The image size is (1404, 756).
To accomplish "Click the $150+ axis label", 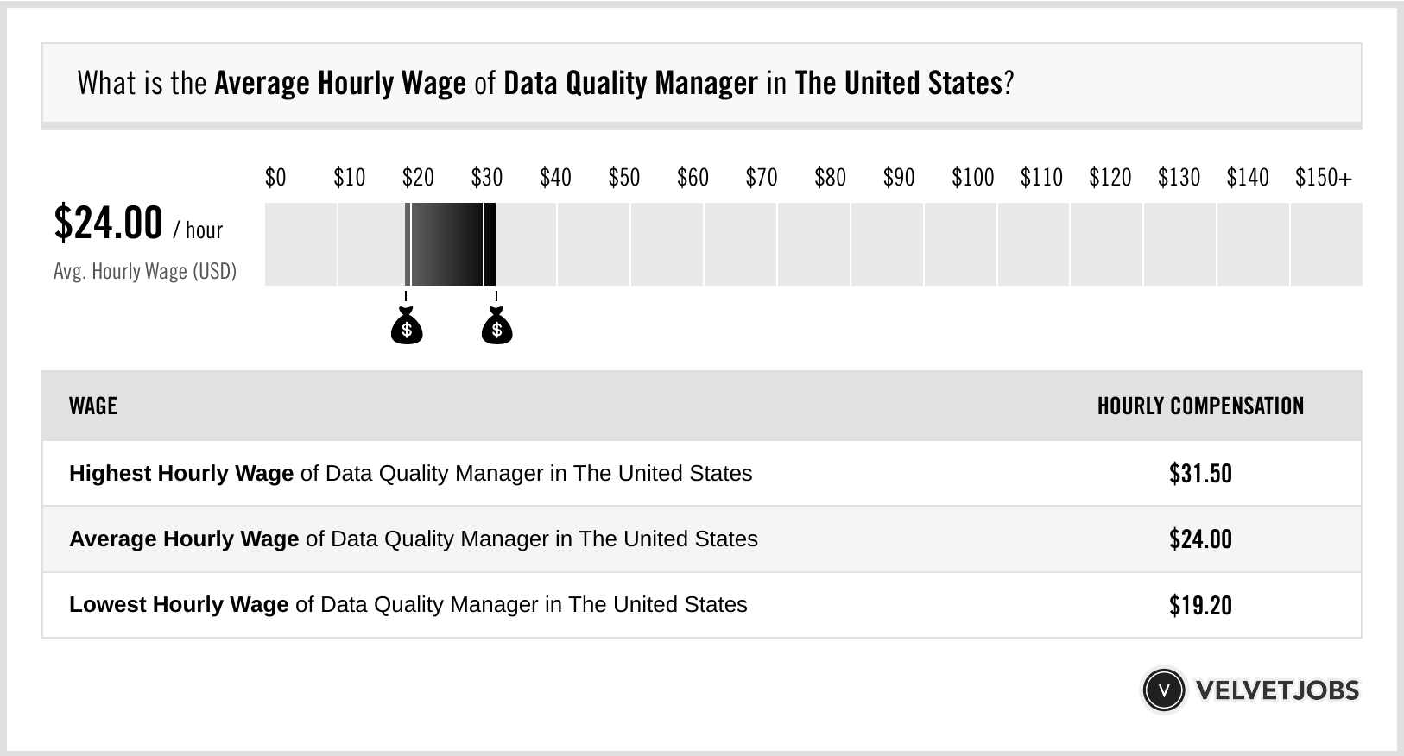I will pos(1323,178).
